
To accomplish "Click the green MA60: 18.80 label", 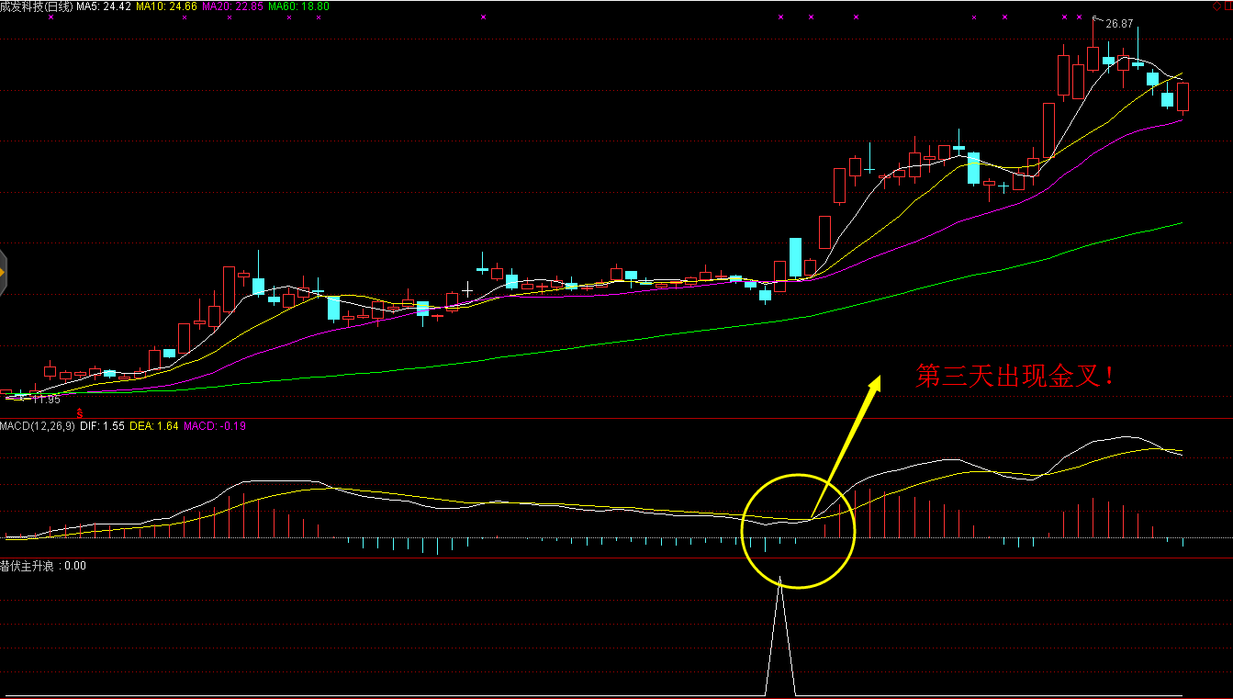I will (x=298, y=6).
